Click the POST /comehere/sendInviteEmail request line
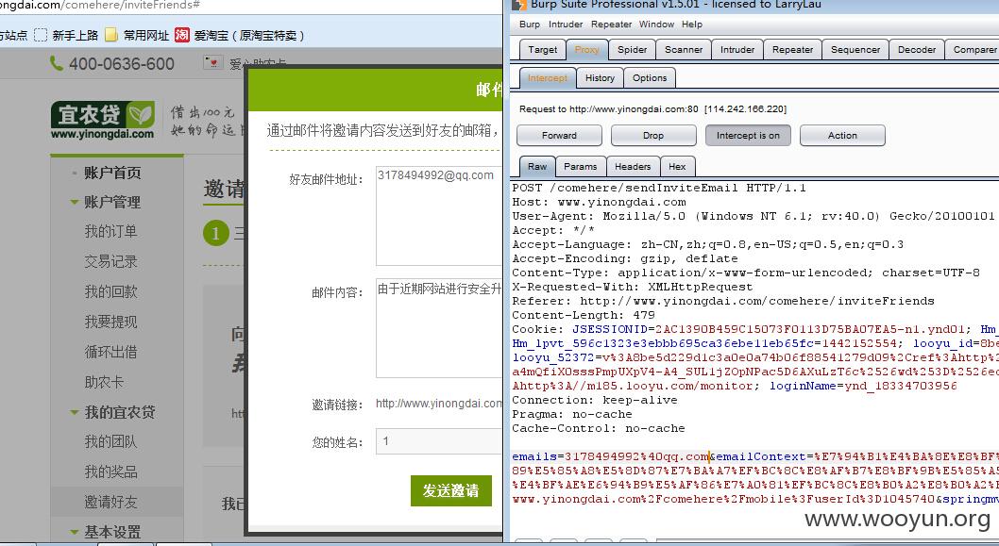Screen dimensions: 999x546 (x=659, y=188)
